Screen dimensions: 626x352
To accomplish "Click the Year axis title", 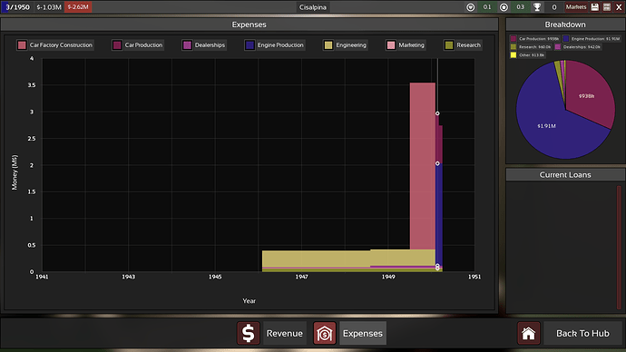I will click(249, 301).
